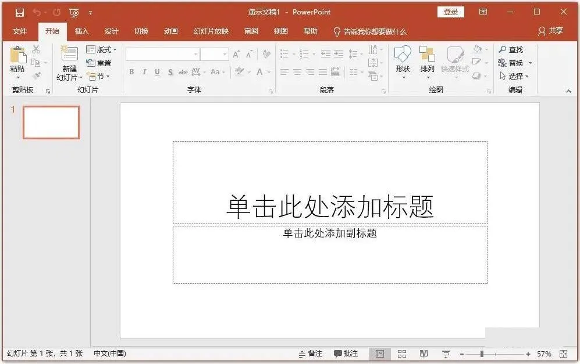Open the 选择 select dropdown
The height and width of the screenshot is (364, 580).
(x=513, y=76)
